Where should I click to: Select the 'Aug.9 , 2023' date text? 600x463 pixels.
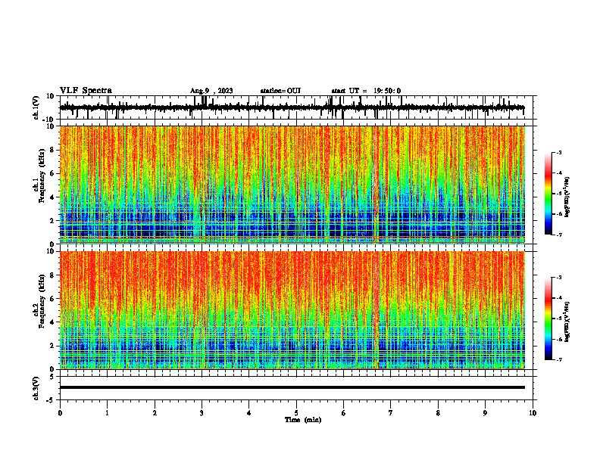[x=211, y=91]
